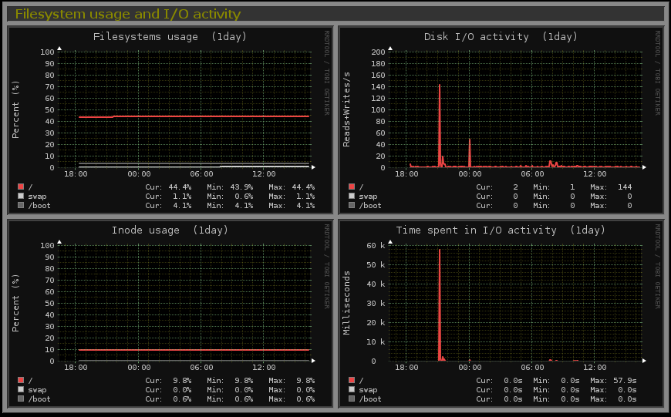The image size is (671, 417).
Task: Click red '/' swatch in Filesystems usage legend
Action: 21,187
